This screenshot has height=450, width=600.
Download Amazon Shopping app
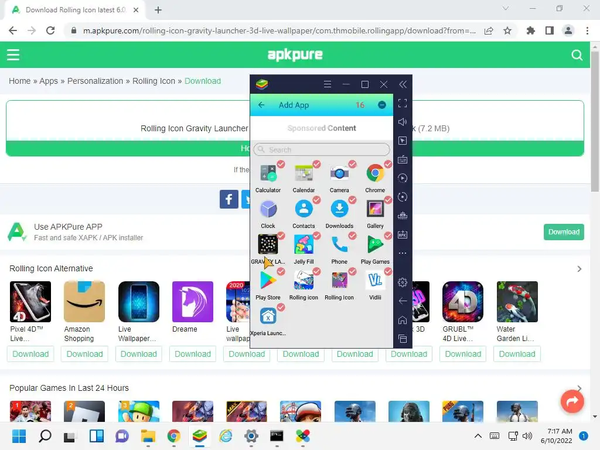[84, 354]
